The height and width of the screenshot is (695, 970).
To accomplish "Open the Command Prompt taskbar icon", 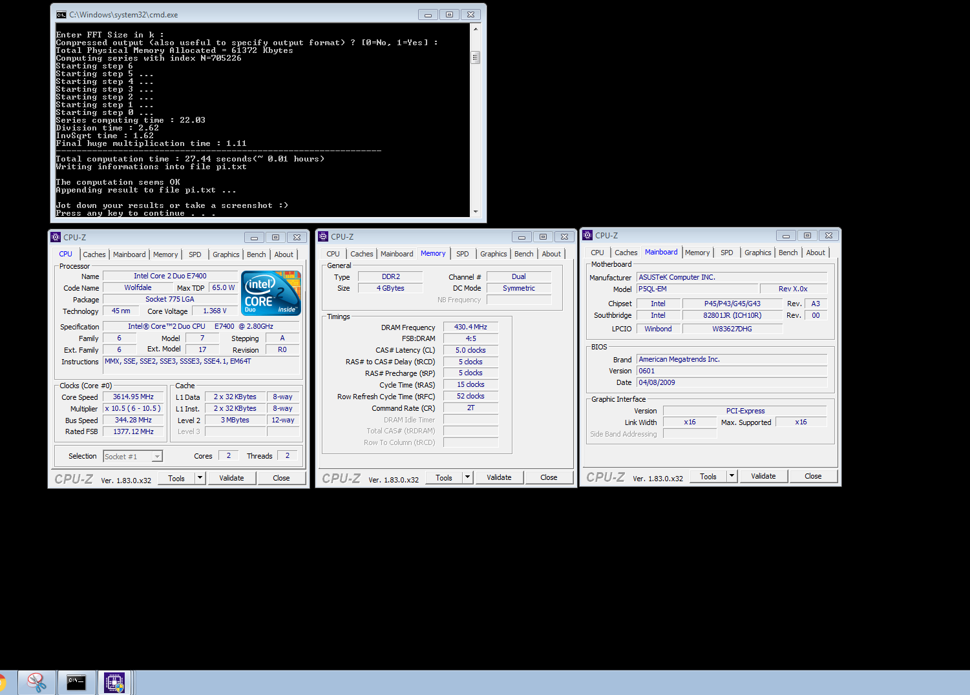I will 76,682.
